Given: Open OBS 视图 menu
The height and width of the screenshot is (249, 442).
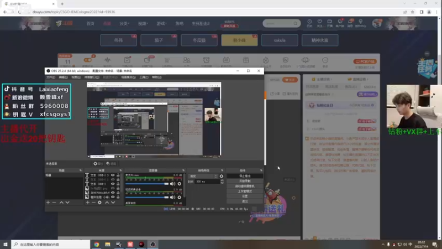Looking at the screenshot, I should click(x=76, y=77).
